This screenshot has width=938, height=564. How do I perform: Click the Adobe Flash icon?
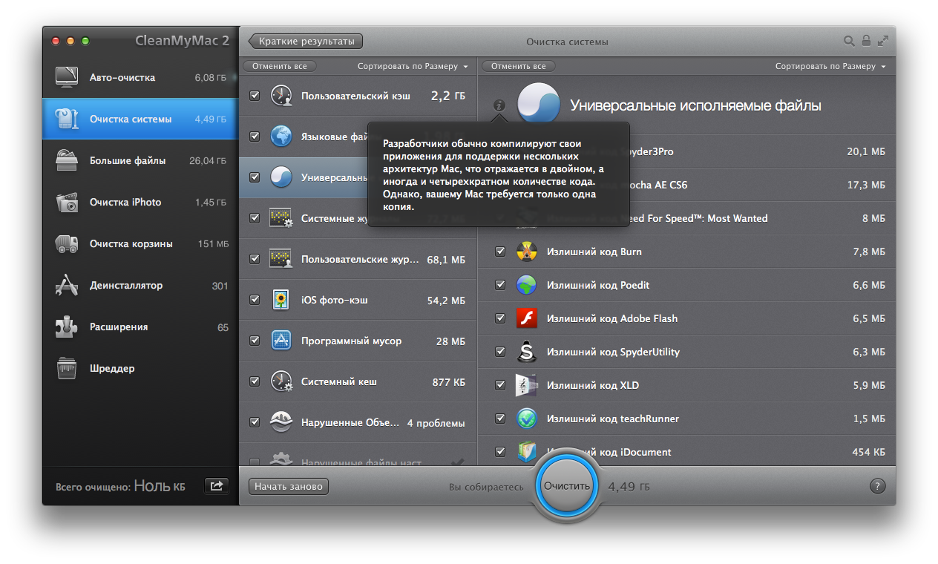[526, 318]
